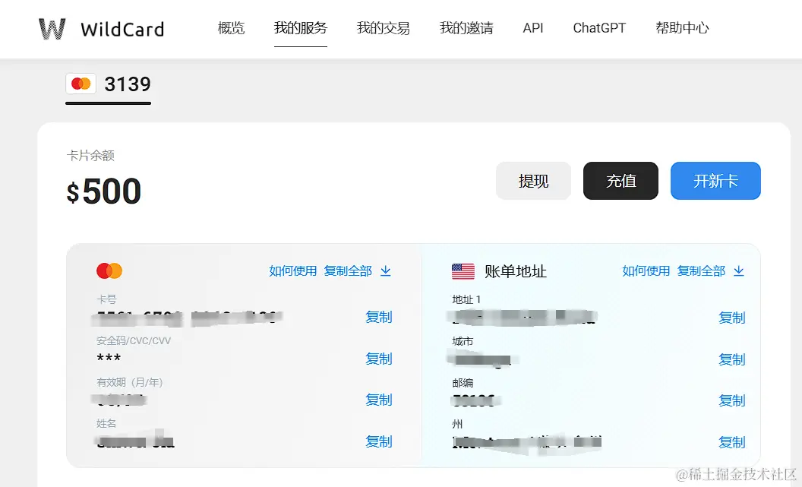This screenshot has width=802, height=487.
Task: Copy the 邮编 zip code
Action: click(732, 400)
